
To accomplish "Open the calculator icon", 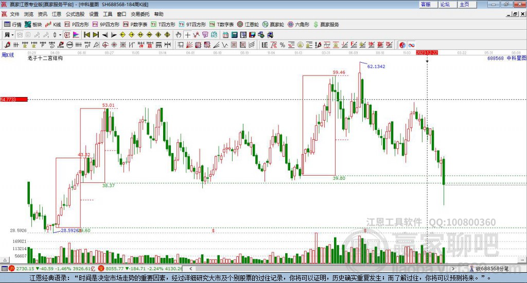I will (234, 34).
